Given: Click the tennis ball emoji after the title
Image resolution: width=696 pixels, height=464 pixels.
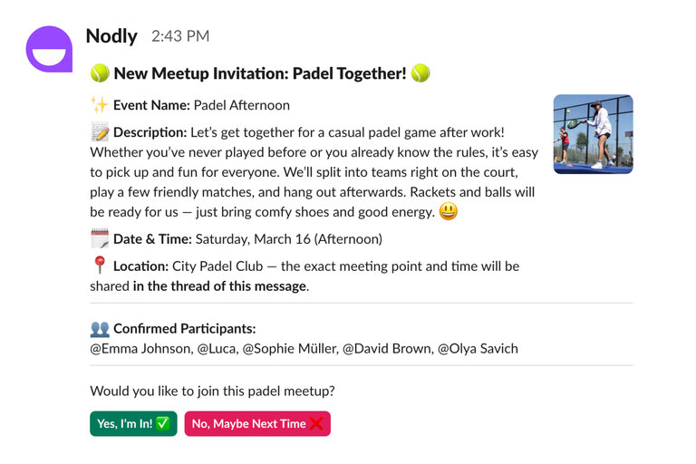Looking at the screenshot, I should (x=420, y=73).
